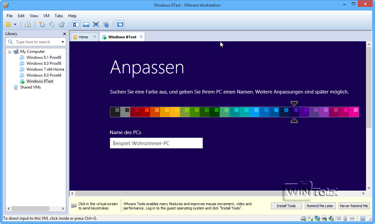Open the File menu

[x=10, y=16]
